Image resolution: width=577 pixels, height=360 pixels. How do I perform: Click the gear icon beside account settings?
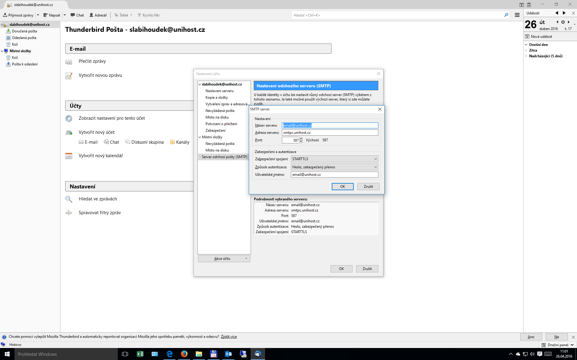point(69,118)
